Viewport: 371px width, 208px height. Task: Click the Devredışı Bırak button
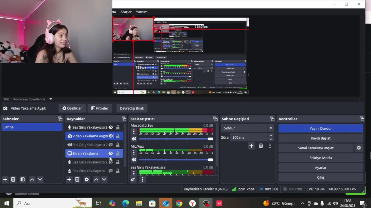(132, 108)
